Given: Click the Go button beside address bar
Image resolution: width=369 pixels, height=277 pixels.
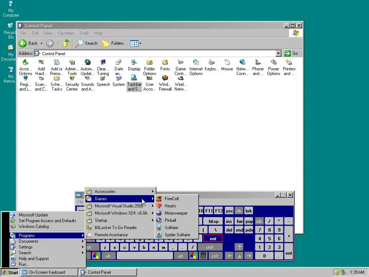Looking at the screenshot, I should 291,53.
